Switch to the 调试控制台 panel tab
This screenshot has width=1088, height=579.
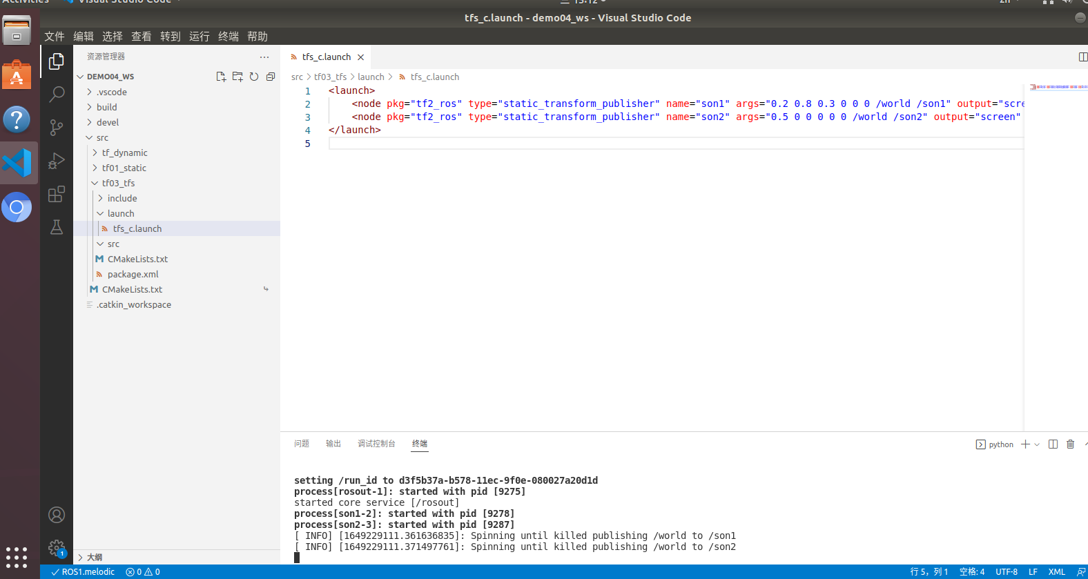point(376,444)
